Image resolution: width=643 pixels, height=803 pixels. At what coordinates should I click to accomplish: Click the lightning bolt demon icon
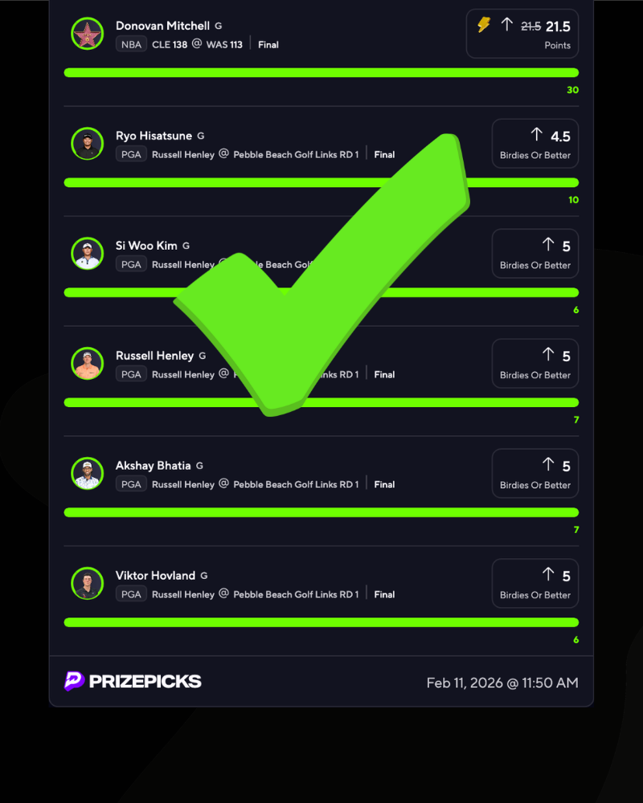click(x=484, y=25)
